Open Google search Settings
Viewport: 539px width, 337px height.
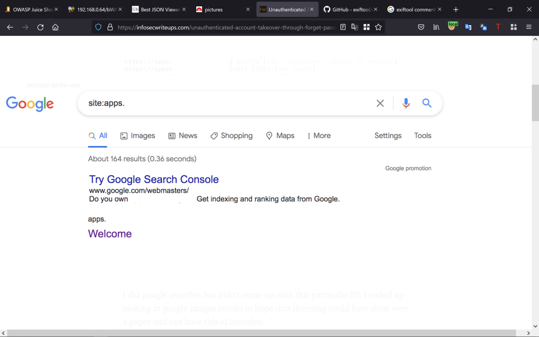point(388,136)
